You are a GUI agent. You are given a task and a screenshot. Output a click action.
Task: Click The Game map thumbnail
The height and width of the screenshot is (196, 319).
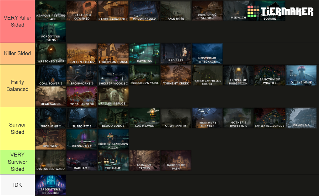point(113,161)
